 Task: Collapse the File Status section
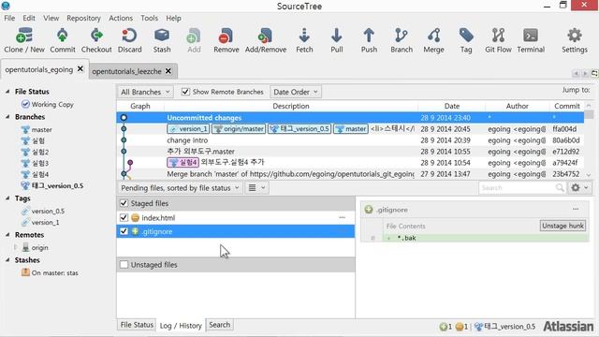pyautogui.click(x=7, y=92)
